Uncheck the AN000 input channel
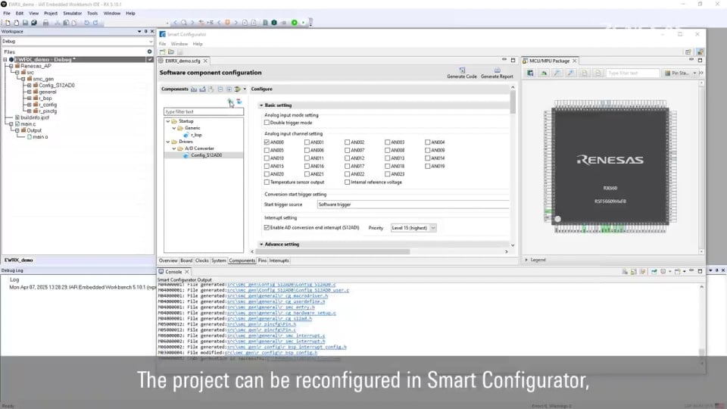This screenshot has width=727, height=409. click(x=267, y=142)
